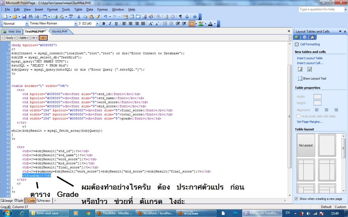
Task: Click the Align Left icon
Action: 124,24
